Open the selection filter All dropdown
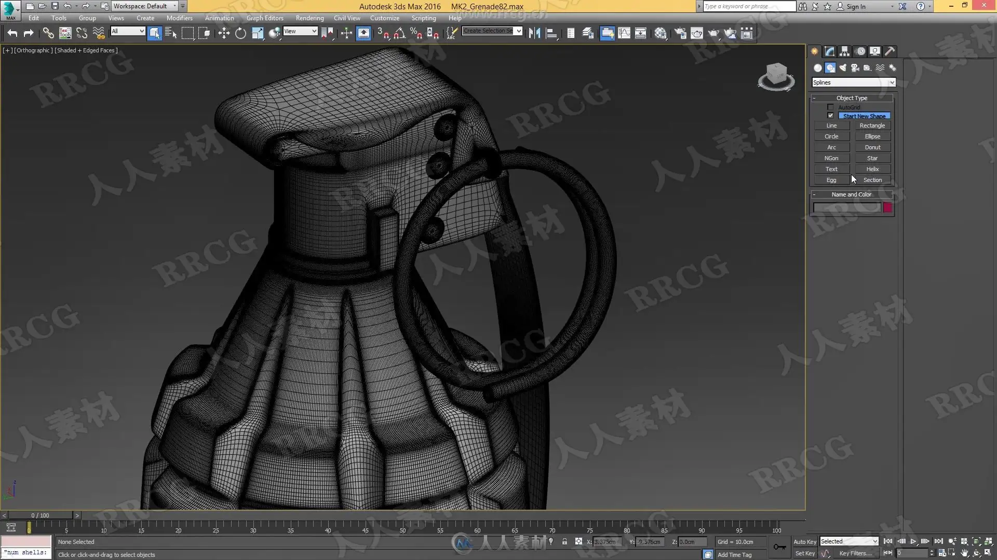Viewport: 997px width, 560px height. [x=128, y=31]
